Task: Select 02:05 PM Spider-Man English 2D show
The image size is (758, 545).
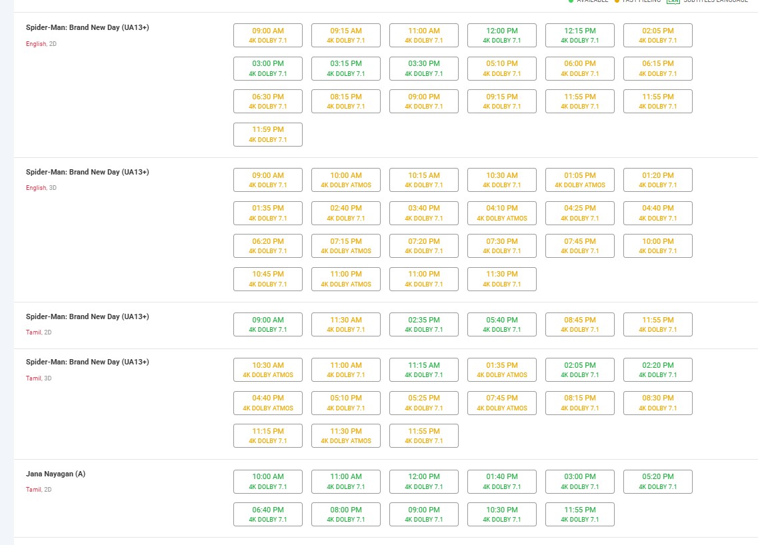Action: [x=657, y=35]
